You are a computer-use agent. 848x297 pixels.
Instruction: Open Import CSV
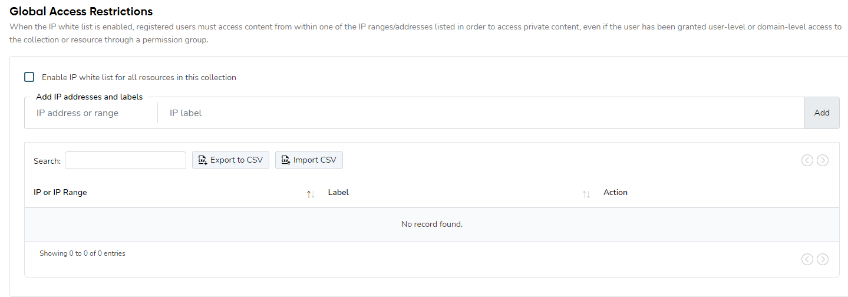click(309, 160)
